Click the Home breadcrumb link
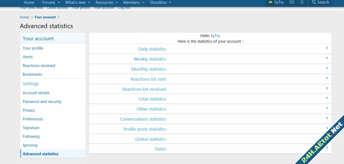Image resolution: width=344 pixels, height=164 pixels. click(24, 17)
